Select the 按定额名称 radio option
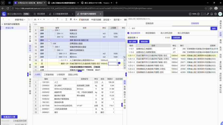223x125 pixels. coord(134,33)
